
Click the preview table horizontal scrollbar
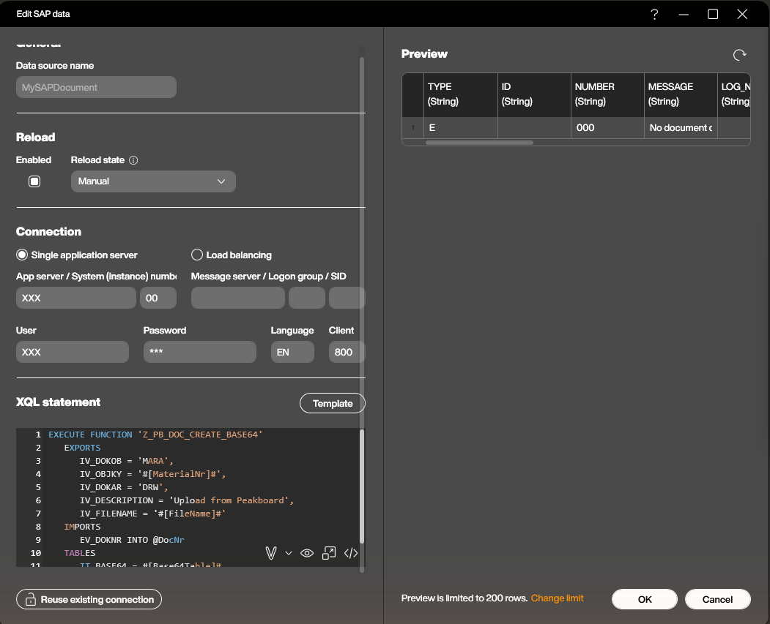coord(479,143)
